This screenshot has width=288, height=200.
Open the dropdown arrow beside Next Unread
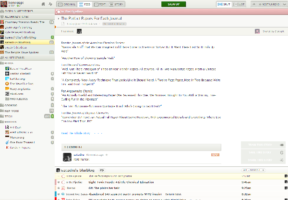tap(284, 4)
